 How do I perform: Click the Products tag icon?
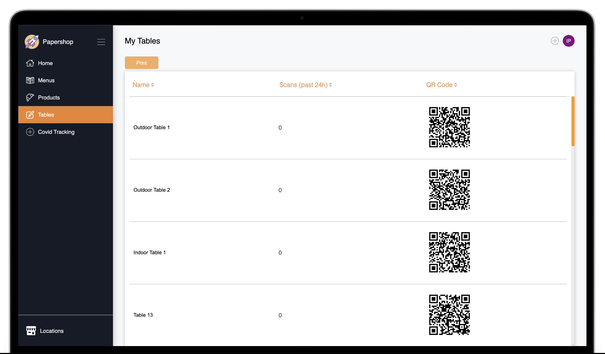[30, 98]
